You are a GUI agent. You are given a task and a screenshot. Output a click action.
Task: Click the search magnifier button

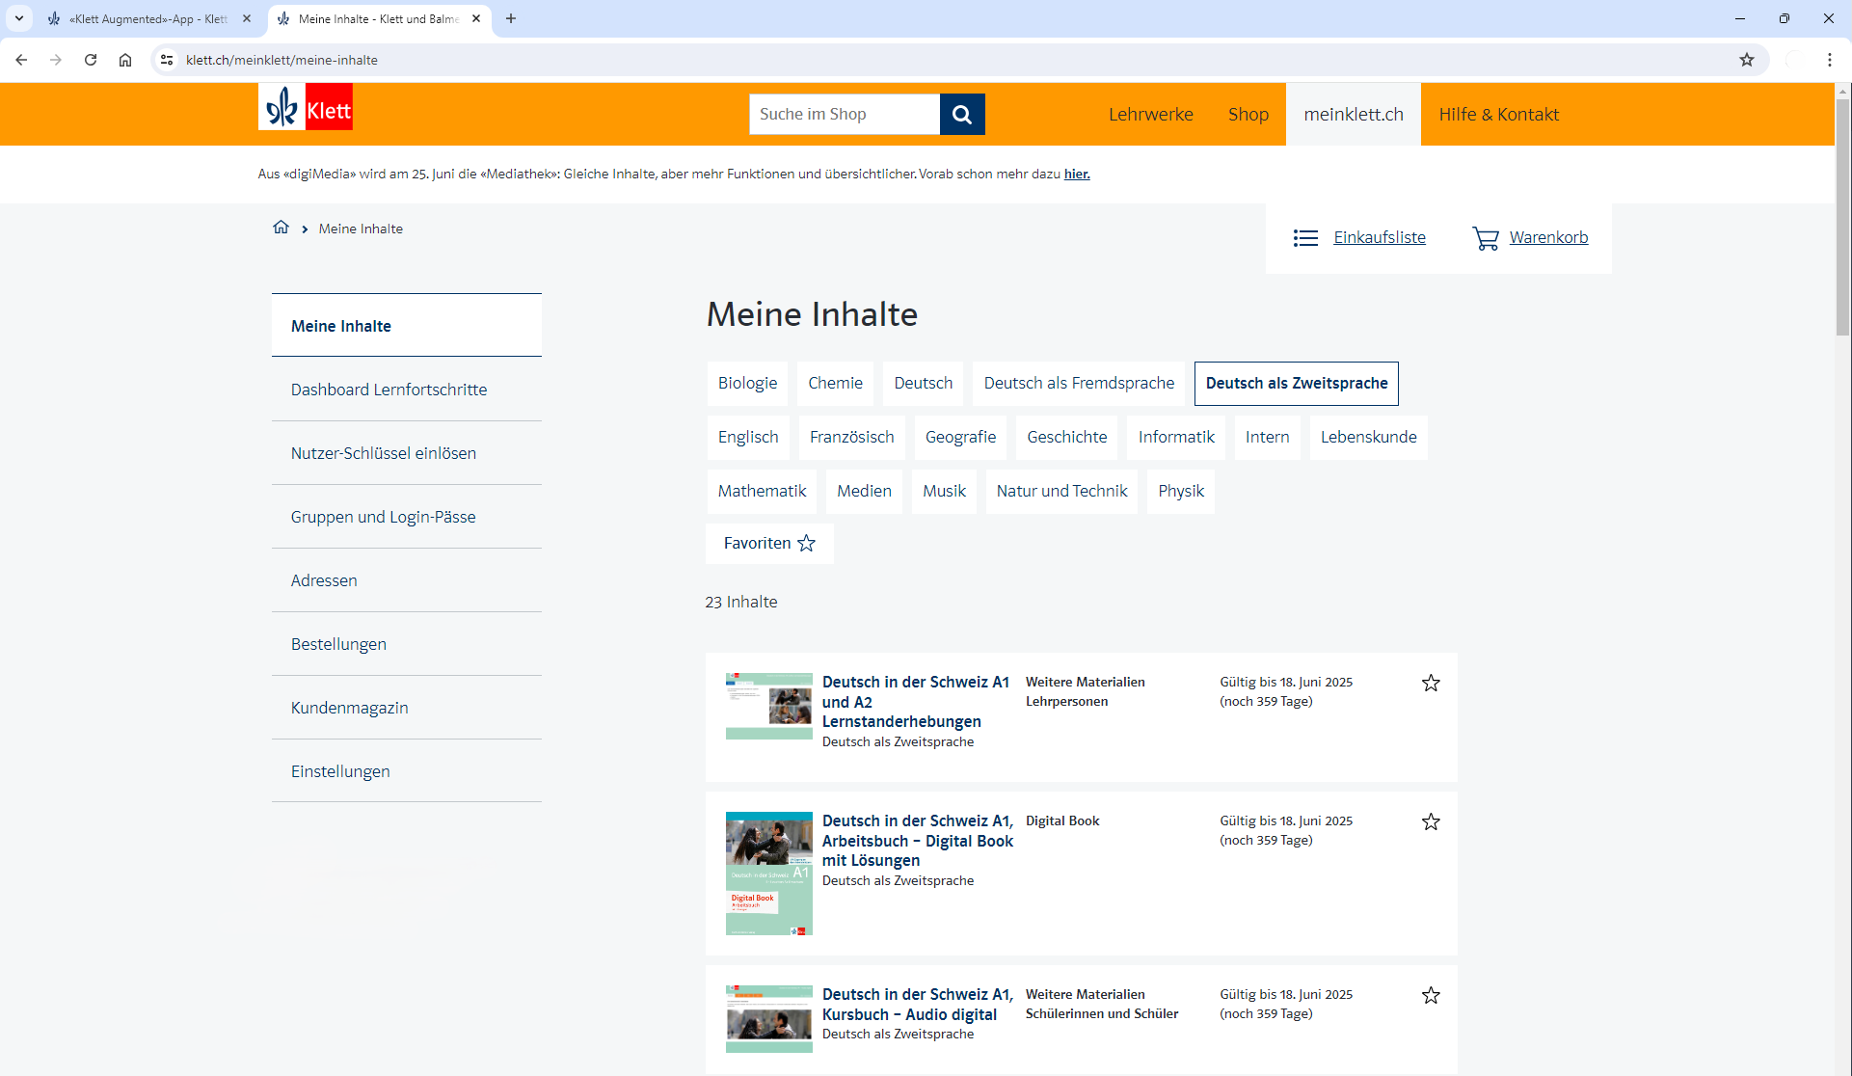point(961,115)
